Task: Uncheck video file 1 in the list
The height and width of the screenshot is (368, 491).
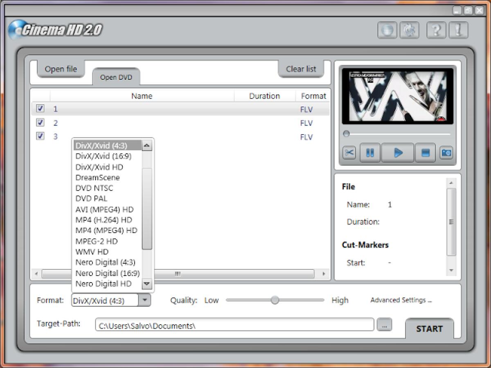Action: coord(40,109)
